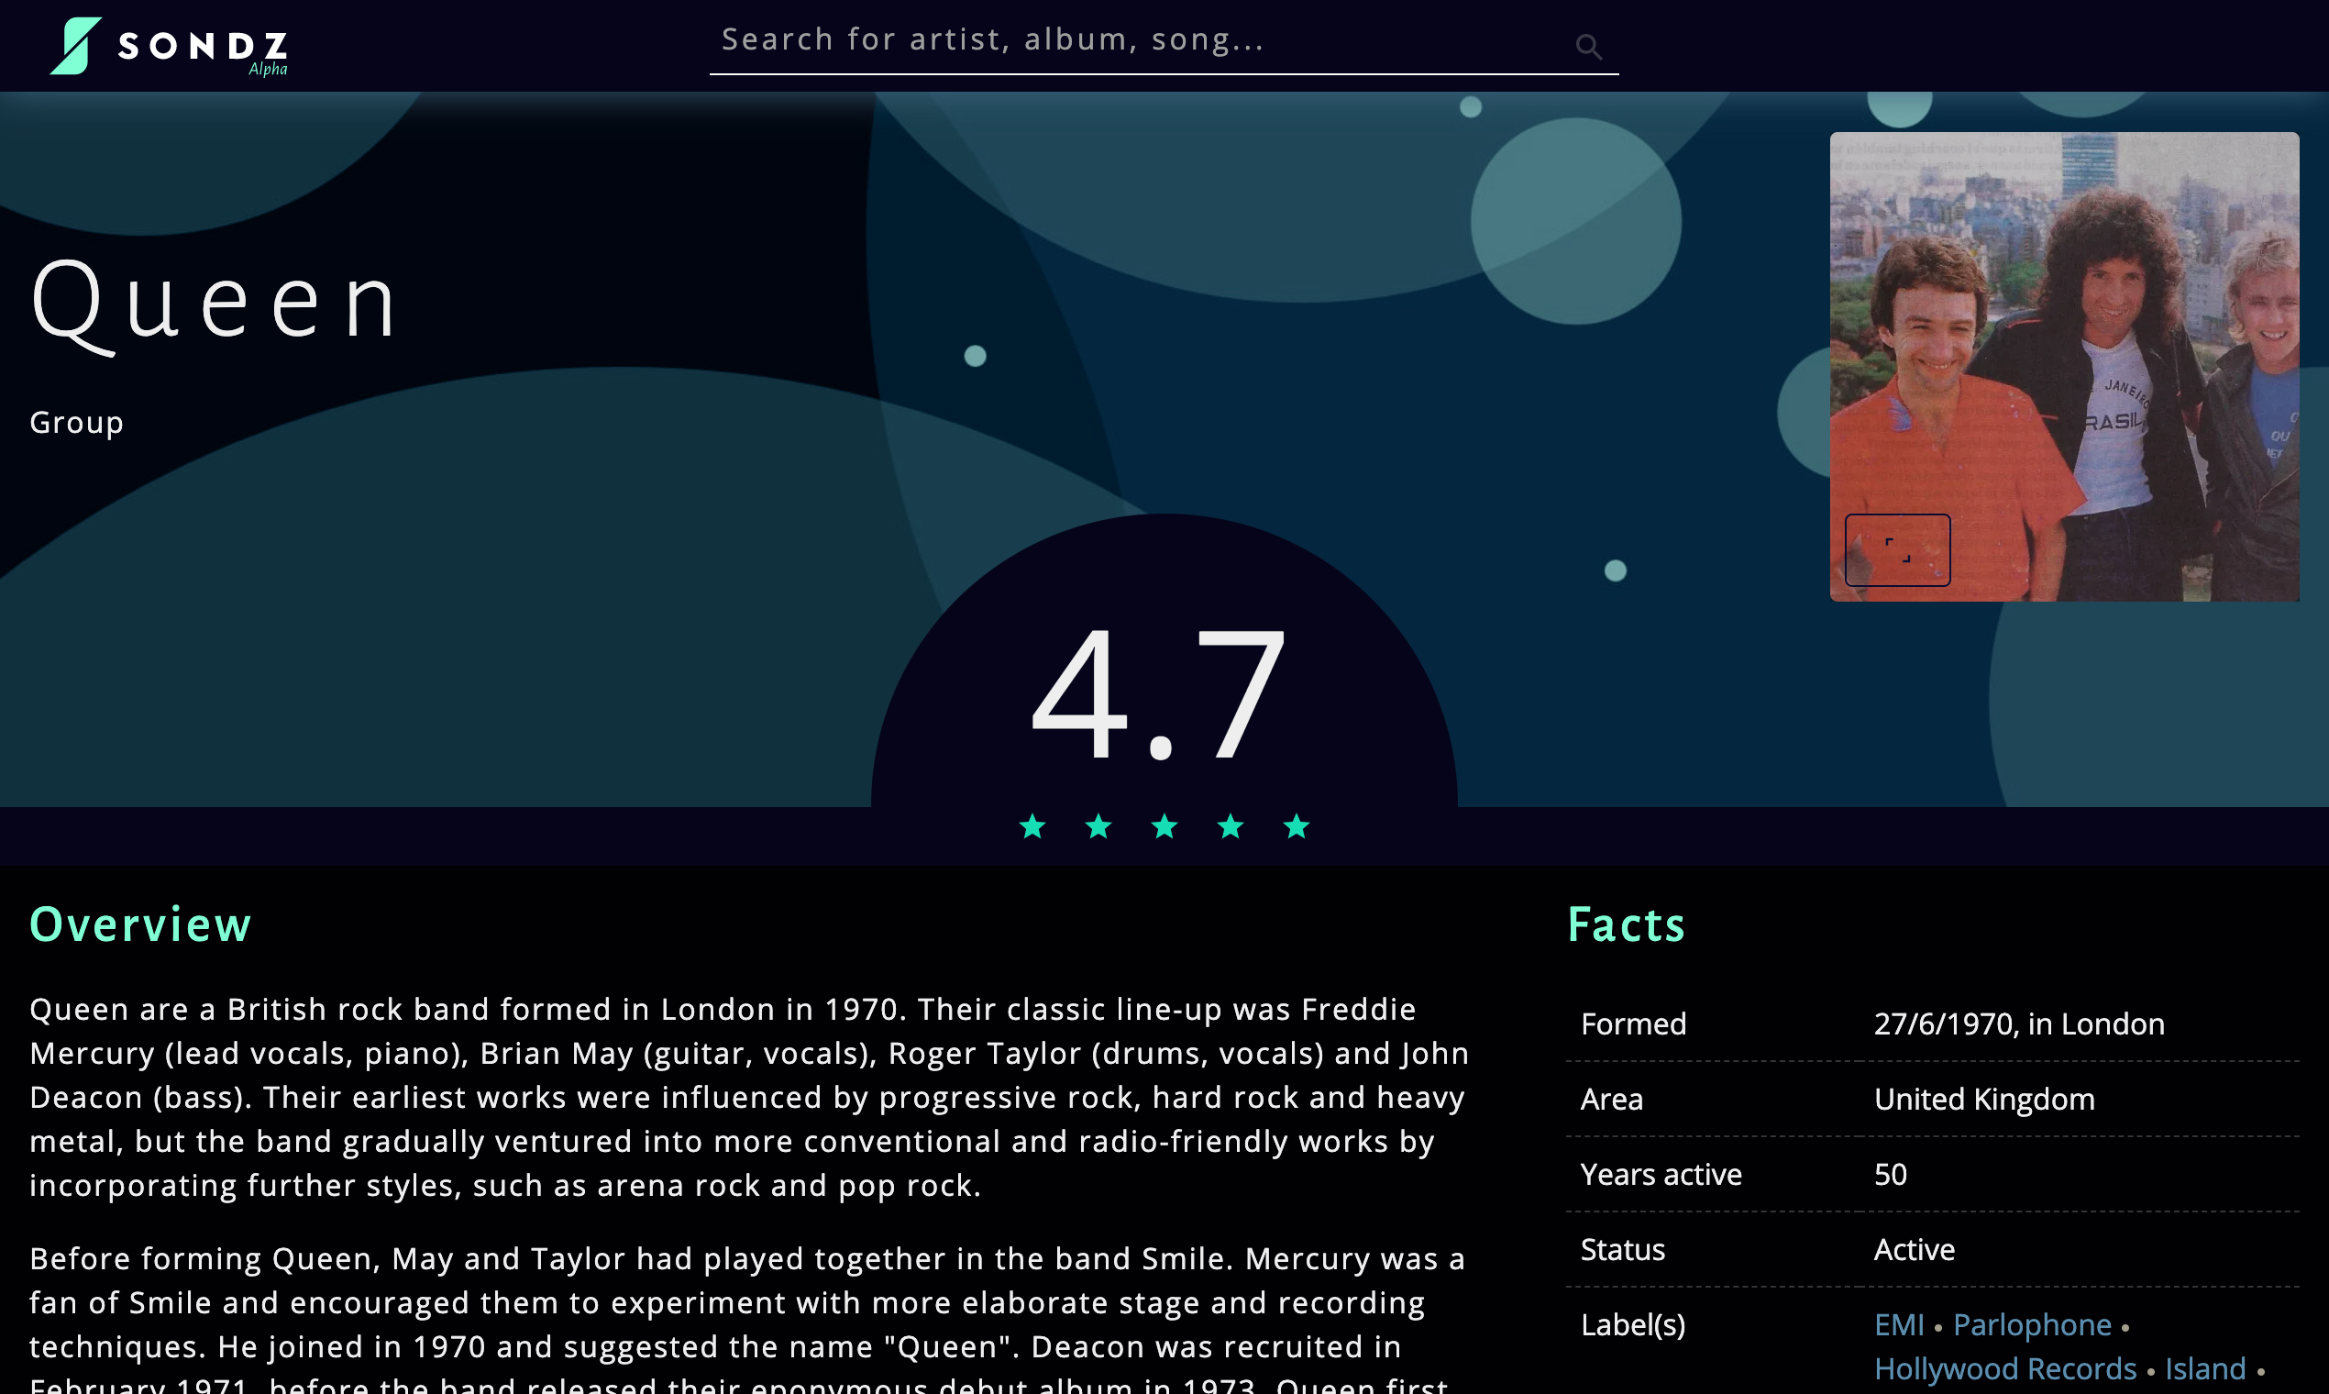Open the EMI label link
The image size is (2329, 1394).
tap(1899, 1324)
